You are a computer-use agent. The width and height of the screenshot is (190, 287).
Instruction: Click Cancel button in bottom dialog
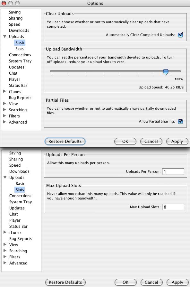tap(151, 282)
